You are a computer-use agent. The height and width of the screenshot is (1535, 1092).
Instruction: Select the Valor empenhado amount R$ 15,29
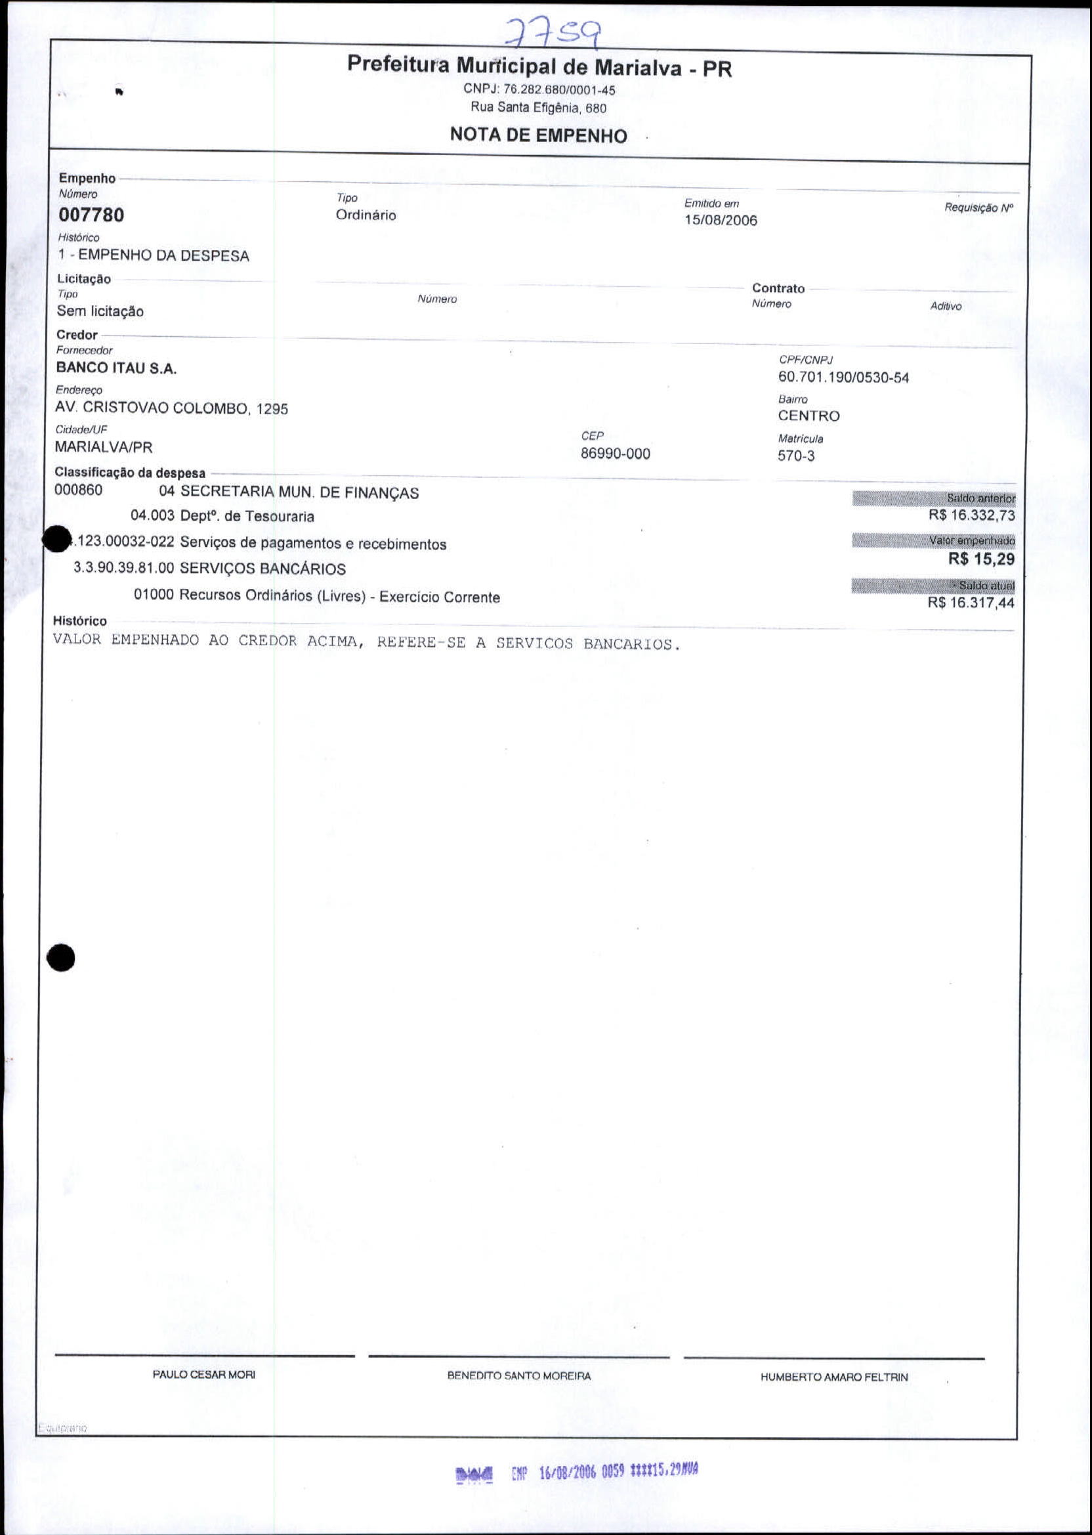pyautogui.click(x=981, y=559)
